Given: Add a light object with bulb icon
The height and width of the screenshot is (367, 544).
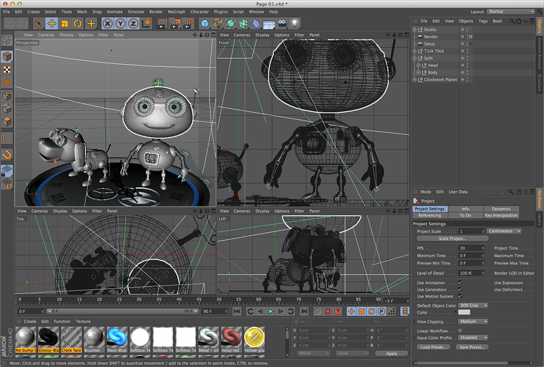Looking at the screenshot, I should point(294,23).
